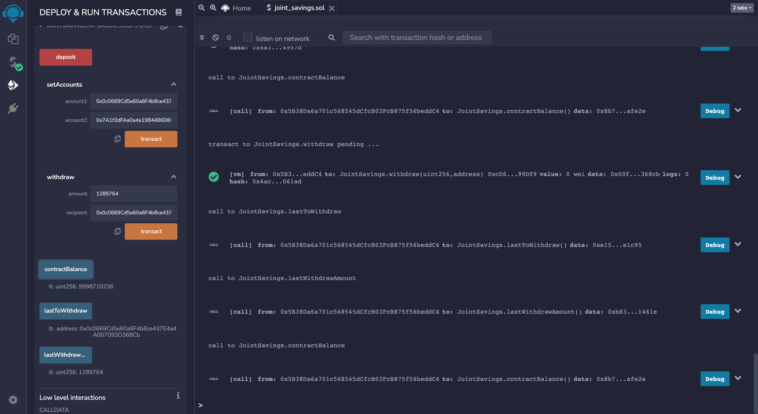Open the 2 tabs dropdown
The image size is (758, 414).
coord(742,8)
